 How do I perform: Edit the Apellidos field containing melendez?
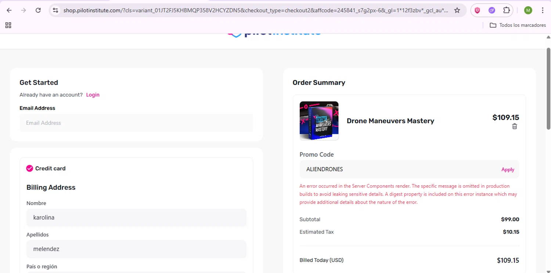[136, 249]
